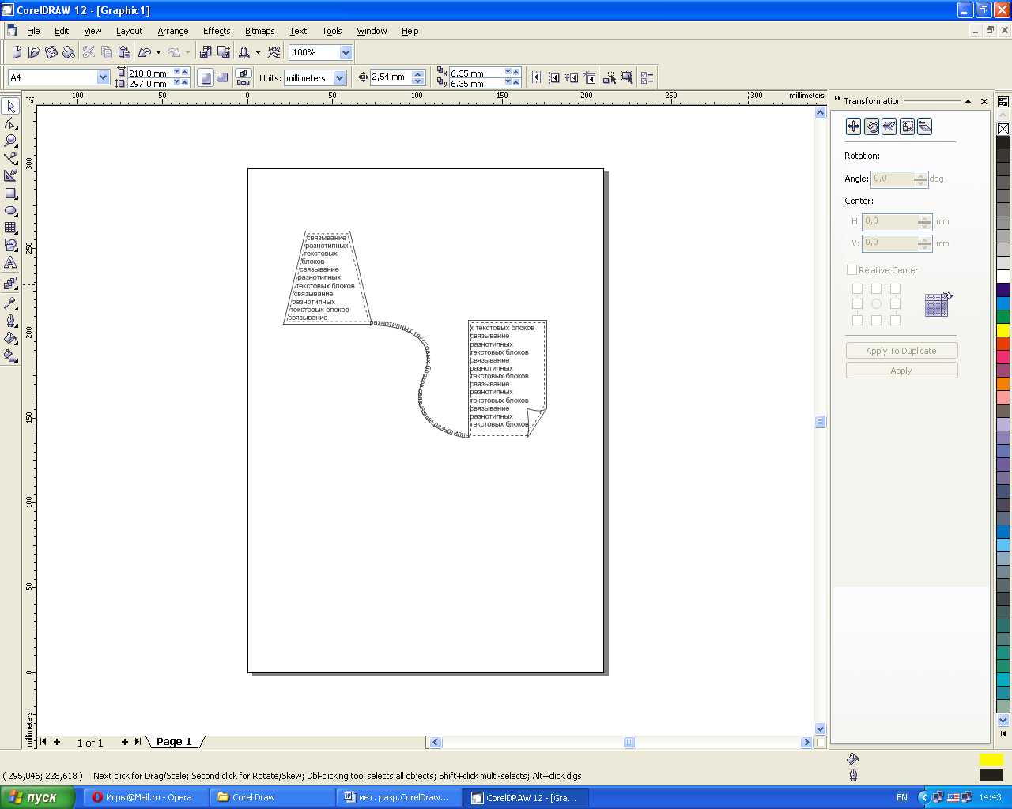Expand the Undo history dropdown arrow
Image resolution: width=1012 pixels, height=809 pixels.
tap(158, 53)
